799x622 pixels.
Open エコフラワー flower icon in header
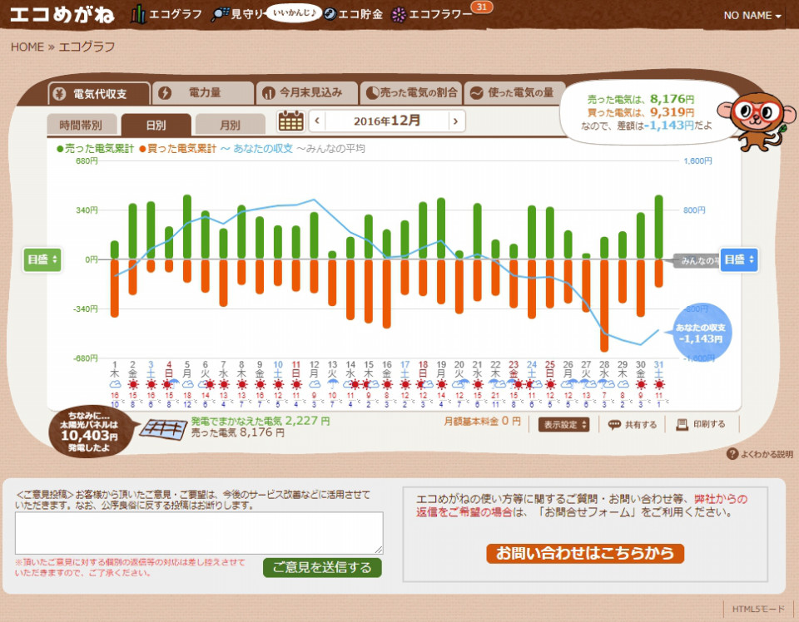399,15
